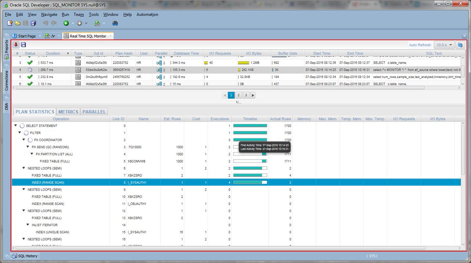Image resolution: width=471 pixels, height=263 pixels.
Task: Click the SQL type icon in row 5
Action: 78,77
